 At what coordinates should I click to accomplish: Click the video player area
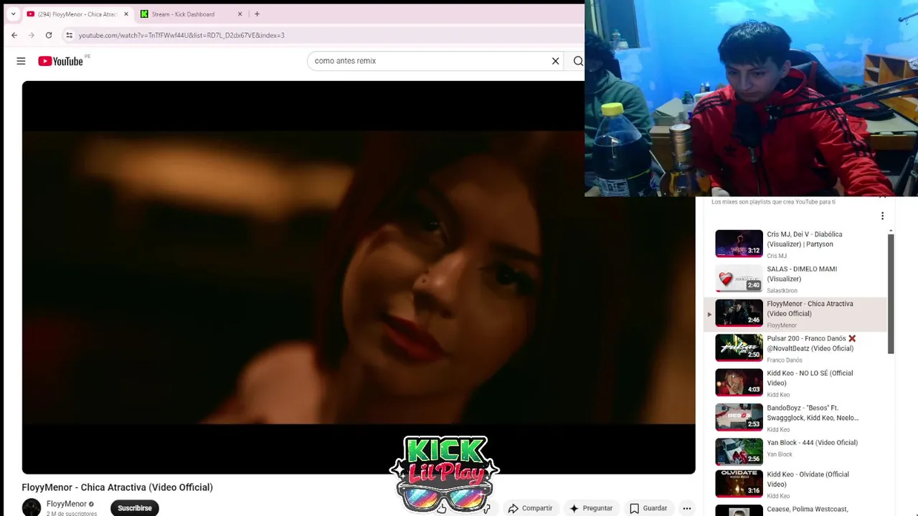(x=359, y=277)
